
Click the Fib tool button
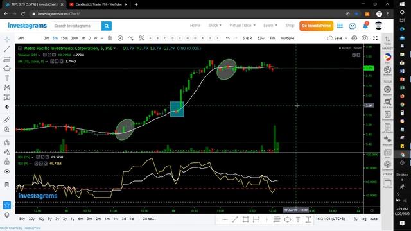(272, 38)
